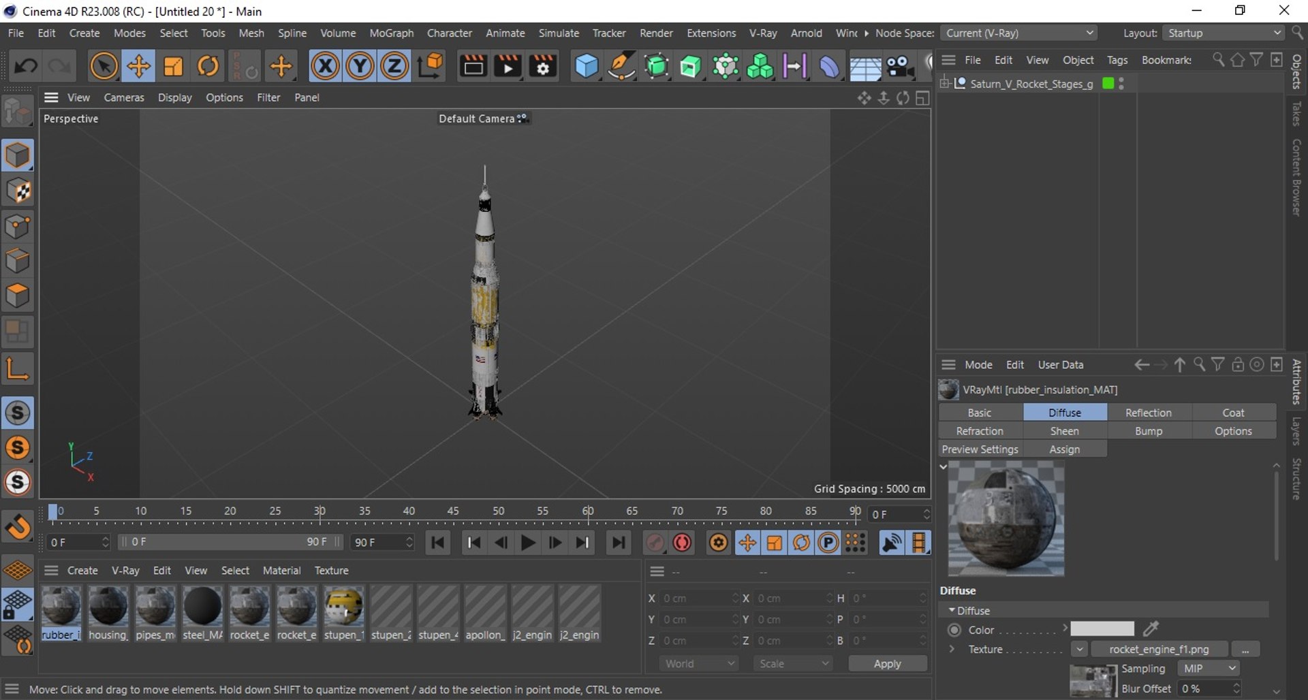Click the Apply button in coordinates

(887, 663)
